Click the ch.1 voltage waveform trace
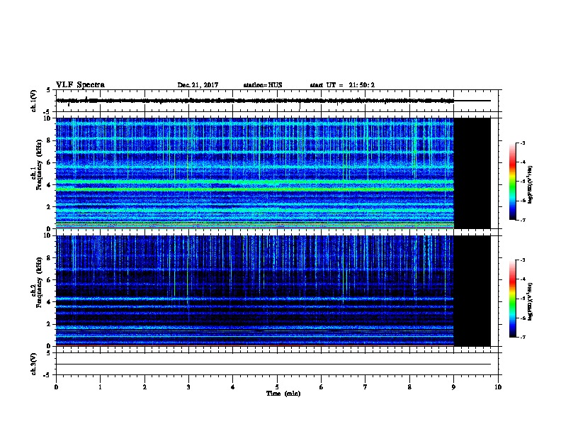The height and width of the screenshot is (434, 561). 255,101
